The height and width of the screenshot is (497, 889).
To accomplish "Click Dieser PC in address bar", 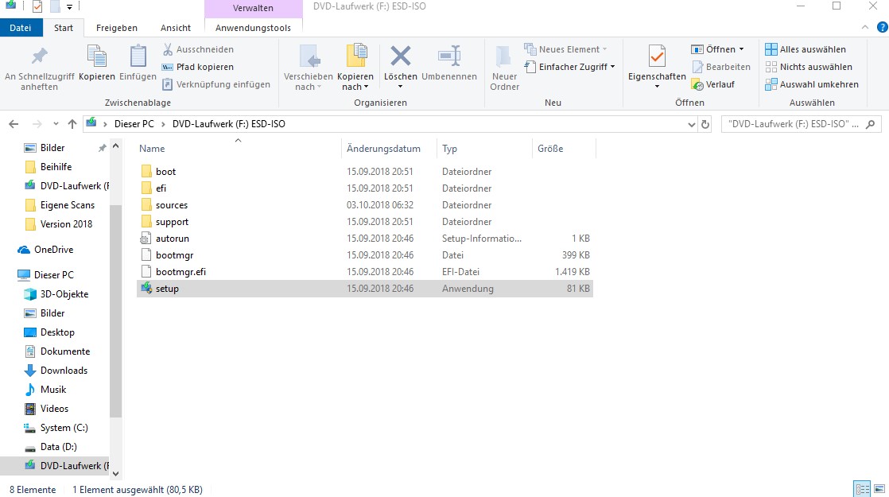I will click(x=134, y=124).
